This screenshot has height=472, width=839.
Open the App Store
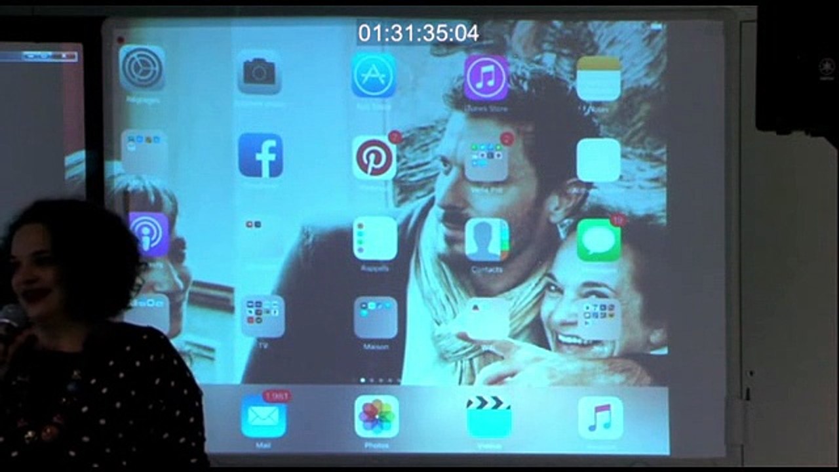tap(374, 75)
